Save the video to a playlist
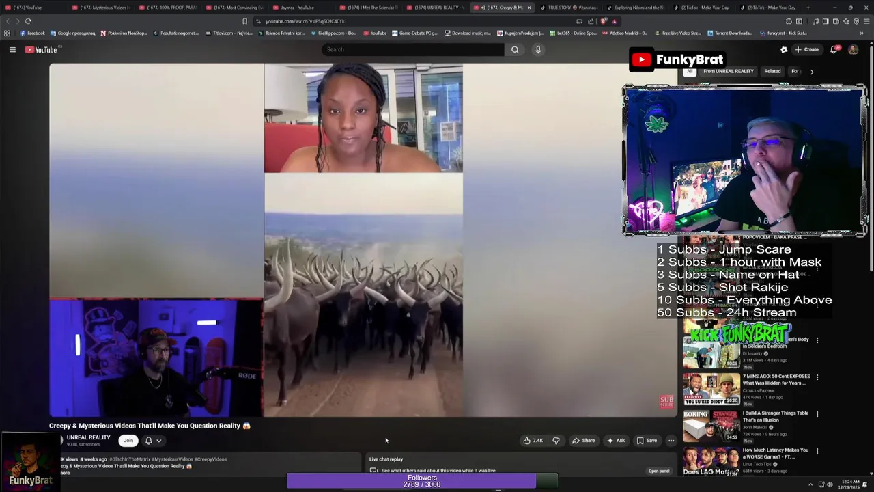Image resolution: width=874 pixels, height=492 pixels. (x=647, y=441)
